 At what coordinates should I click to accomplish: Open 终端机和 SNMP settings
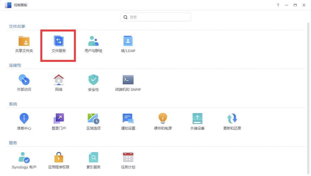[x=128, y=84]
